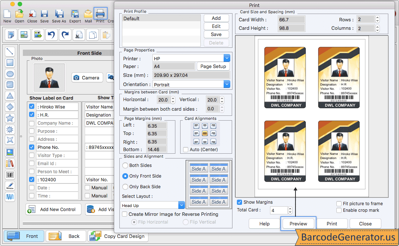Open the Select Layout Head Up dropdown
This screenshot has width=399, height=246.
pos(181,205)
